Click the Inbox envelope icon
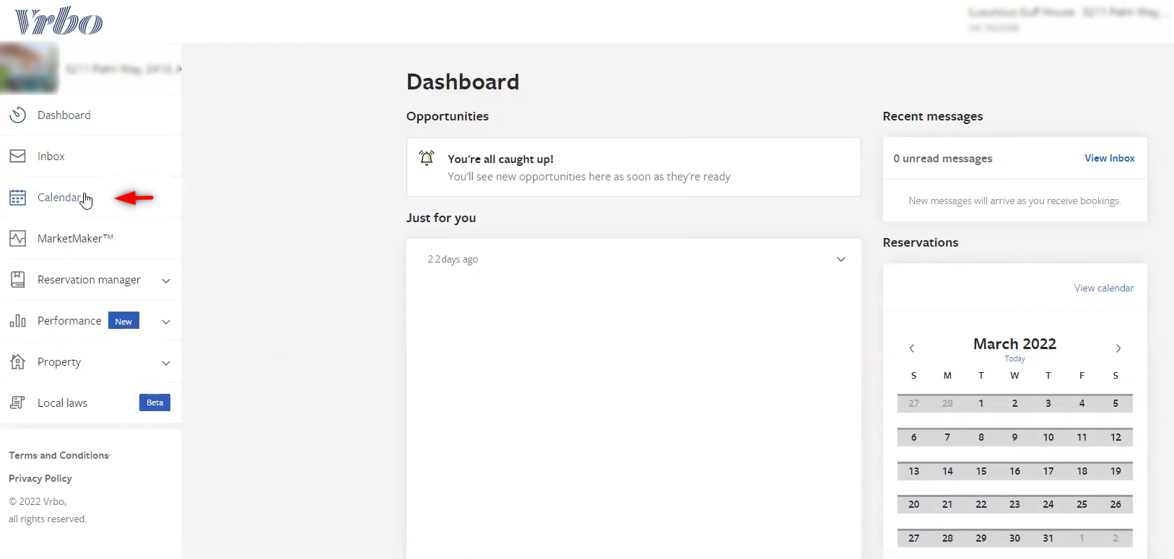Viewport: 1174px width, 559px height. 17,156
